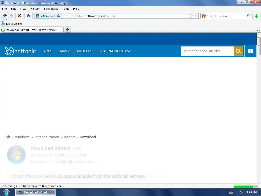The width and height of the screenshot is (261, 196).
Task: Open the Edit menu
Action: point(13,9)
